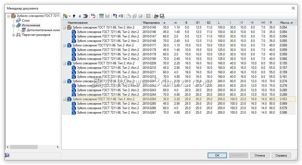Image resolution: width=302 pixels, height=165 pixels.
Task: Click the Слои layers icon in tree
Action: (x=18, y=20)
